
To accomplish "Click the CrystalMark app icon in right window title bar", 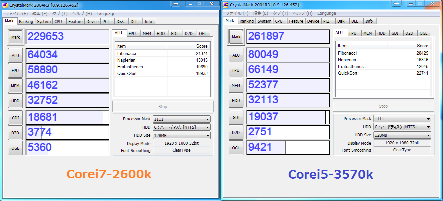I will (226, 5).
